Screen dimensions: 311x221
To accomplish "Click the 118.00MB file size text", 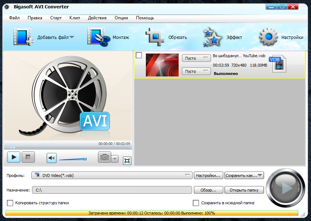I will tap(259, 65).
